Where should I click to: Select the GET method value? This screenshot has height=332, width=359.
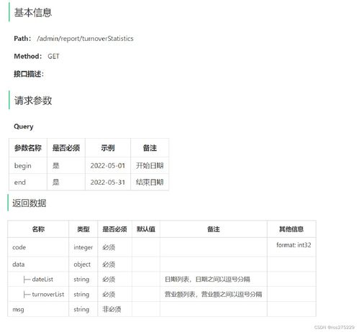[53, 56]
